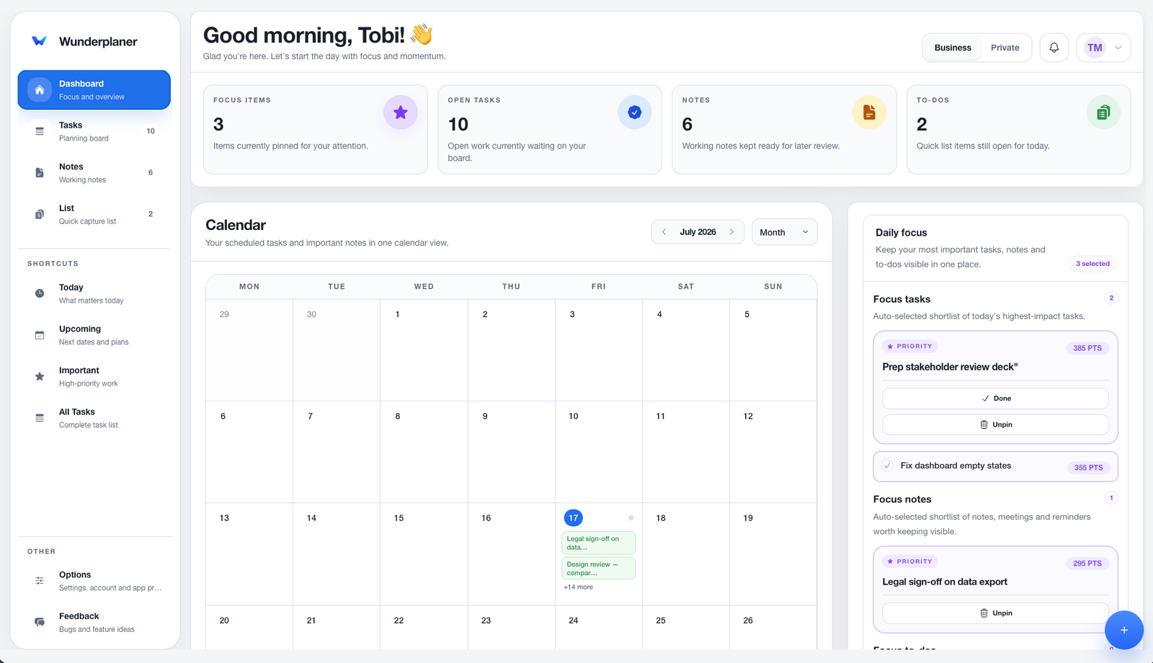
Task: Open All Tasks complete task list
Action: [94, 418]
